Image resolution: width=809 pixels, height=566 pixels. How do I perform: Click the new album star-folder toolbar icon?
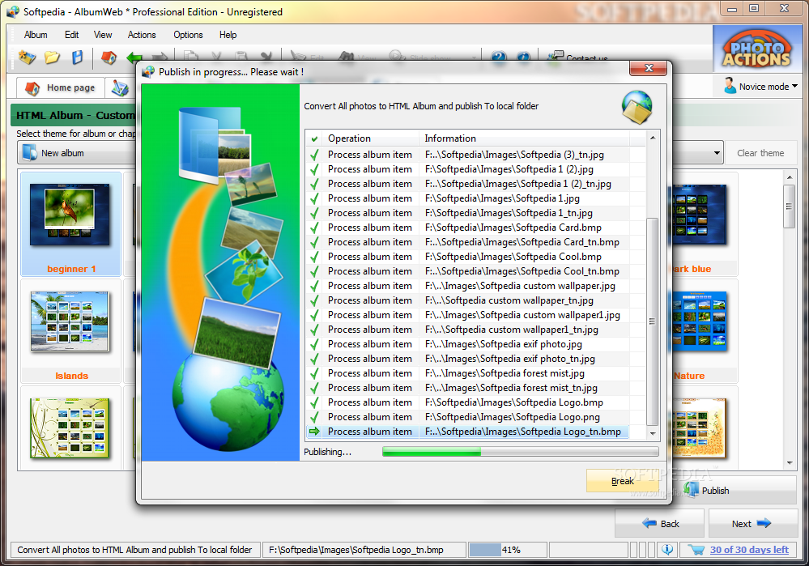tap(27, 57)
